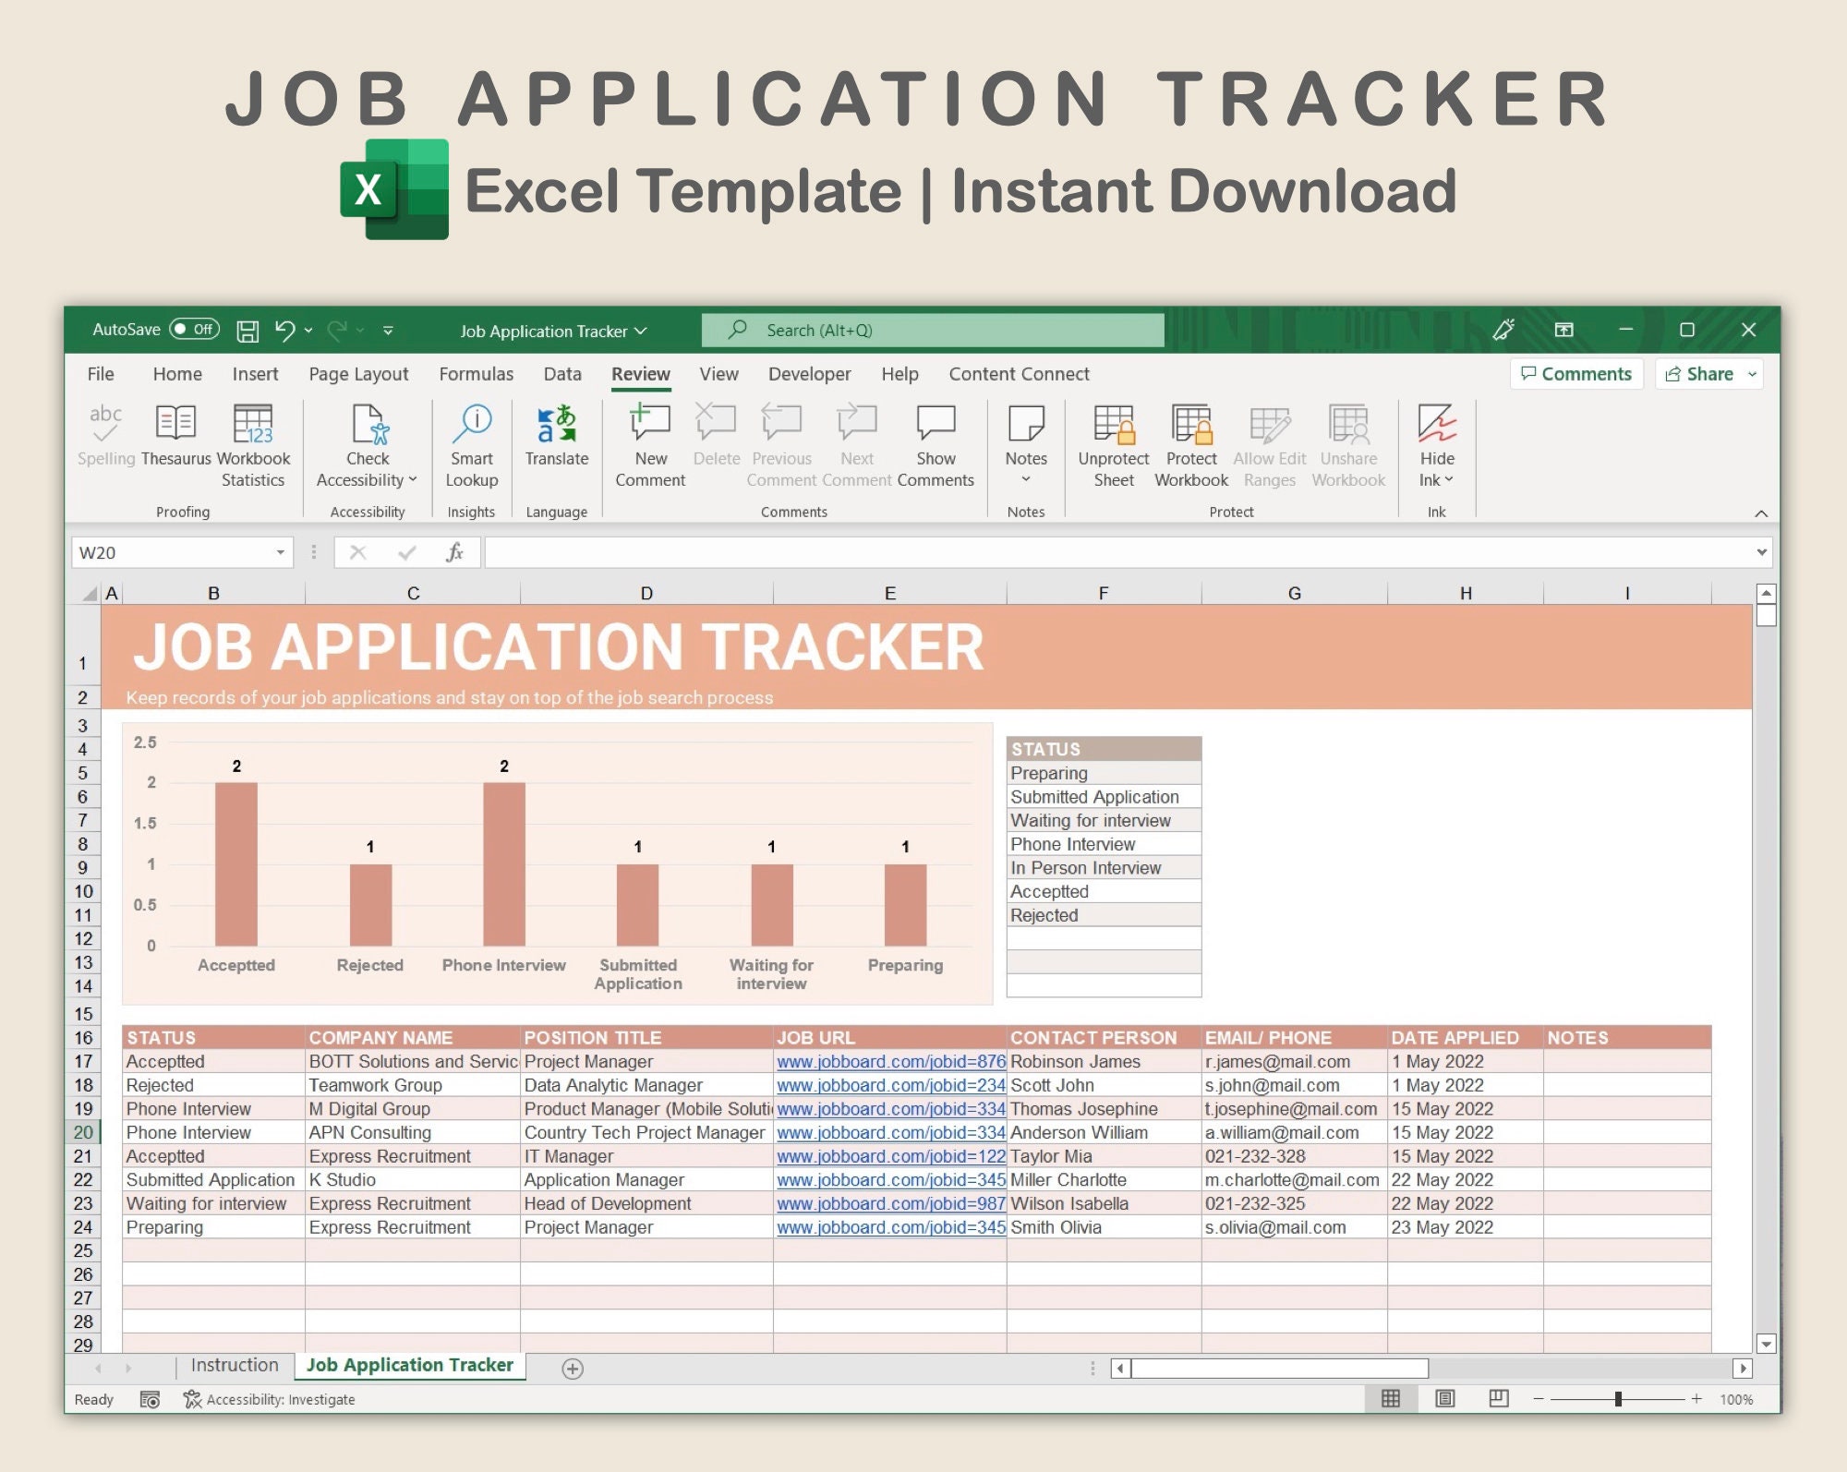Select column D header
The width and height of the screenshot is (1847, 1472).
click(x=646, y=593)
